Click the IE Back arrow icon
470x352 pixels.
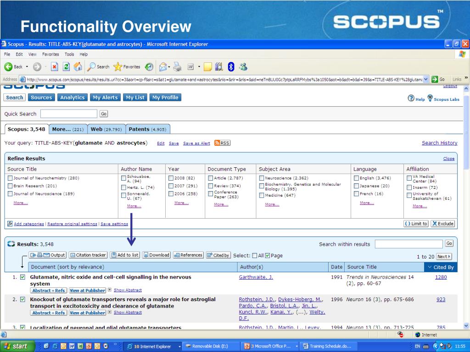tap(8, 67)
